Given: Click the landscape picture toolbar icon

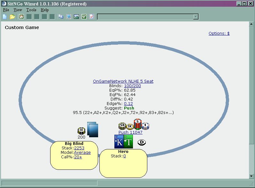Looking at the screenshot, I should coord(76,17).
